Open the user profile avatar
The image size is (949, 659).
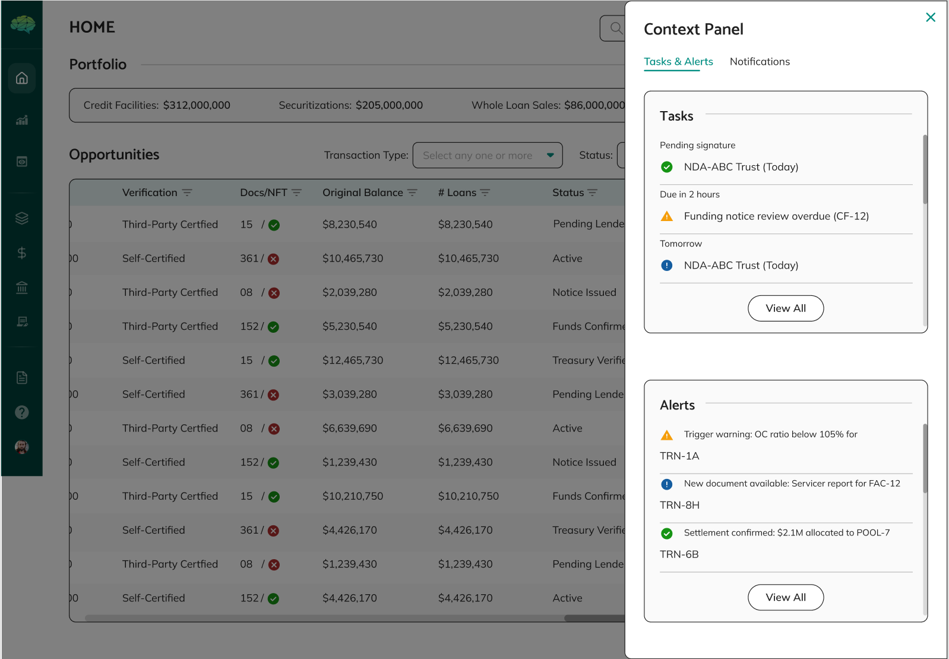[x=22, y=447]
